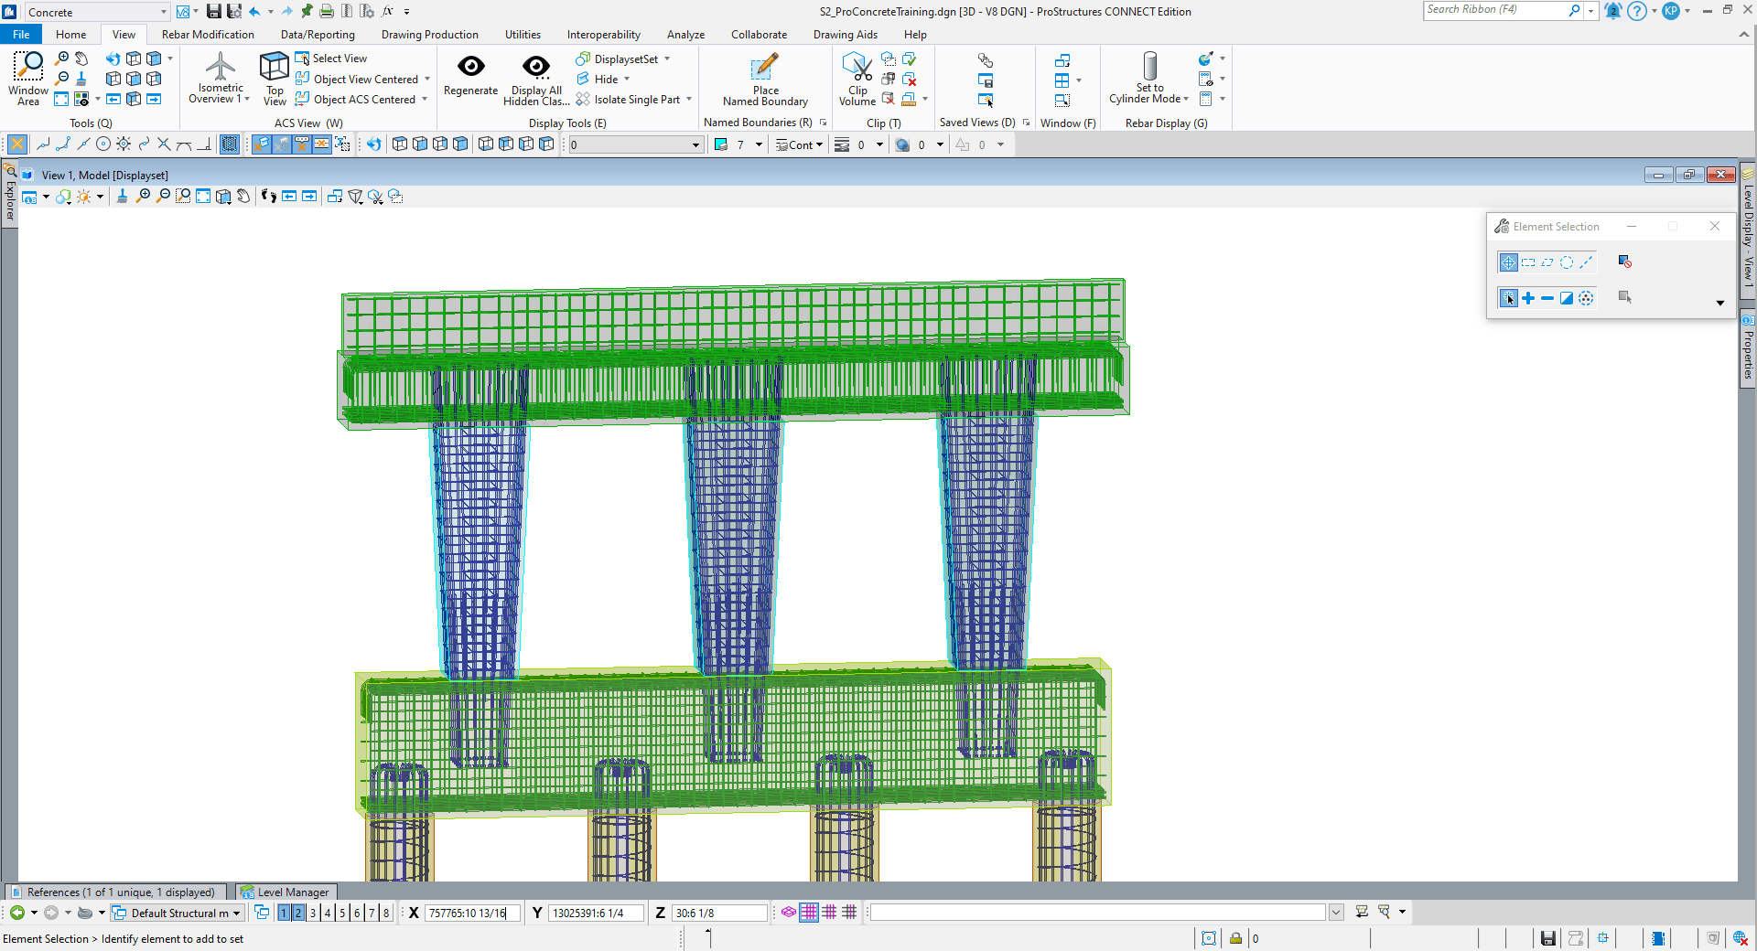Screen dimensions: 1757x951
Task: Switch to the Drawing Production tab
Action: (x=429, y=35)
